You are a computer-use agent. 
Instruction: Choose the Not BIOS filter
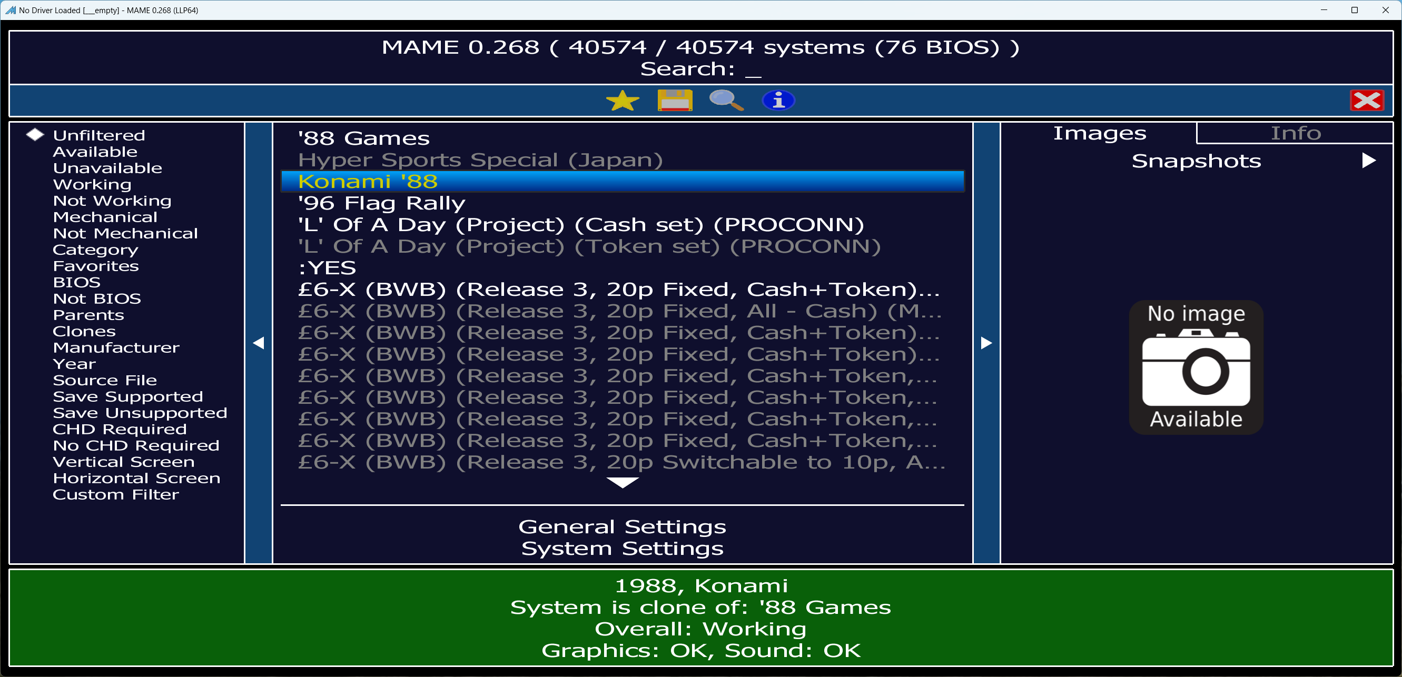[97, 299]
